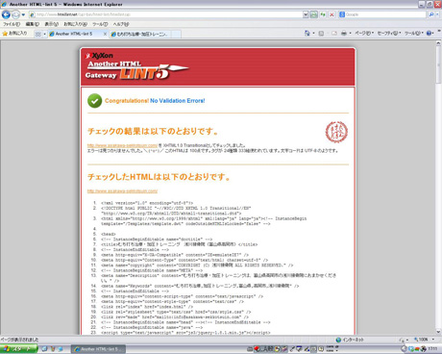
Task: Click code line 18 with link rel="index"
Action: pyautogui.click(x=147, y=307)
